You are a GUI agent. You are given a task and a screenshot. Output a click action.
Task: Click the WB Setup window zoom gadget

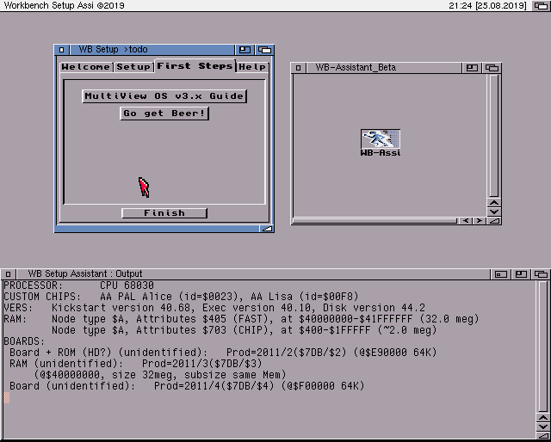click(245, 50)
